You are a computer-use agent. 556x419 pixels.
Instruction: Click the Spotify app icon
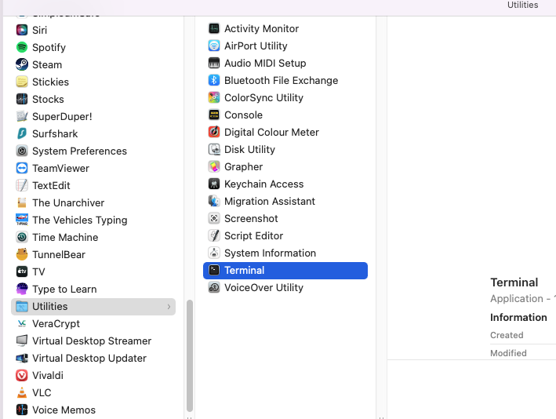click(x=22, y=47)
